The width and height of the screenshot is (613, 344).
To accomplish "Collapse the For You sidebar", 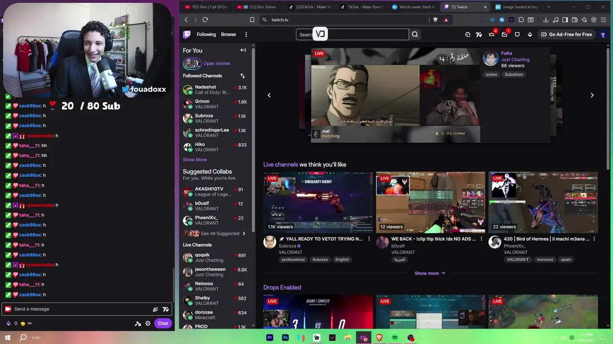I will pos(243,50).
